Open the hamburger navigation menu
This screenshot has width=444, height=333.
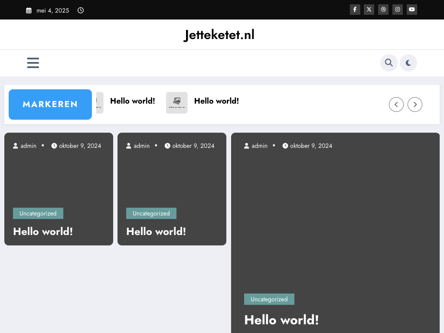click(x=33, y=63)
